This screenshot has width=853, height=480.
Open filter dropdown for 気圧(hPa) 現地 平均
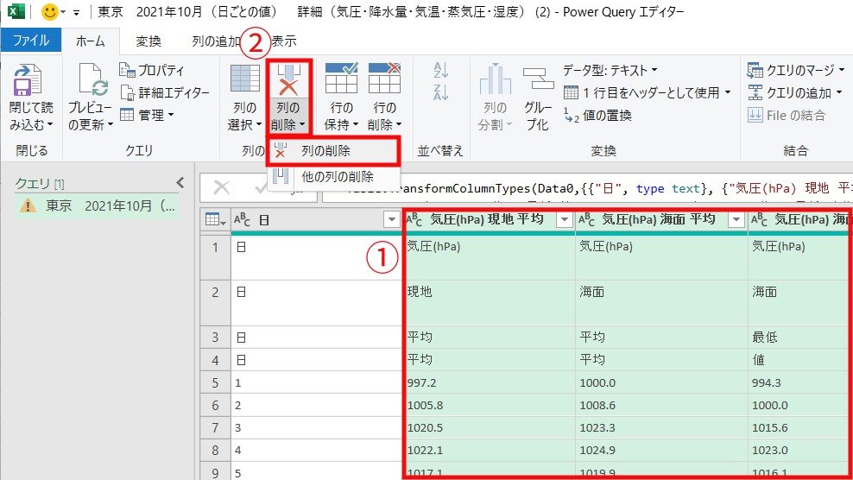point(565,220)
